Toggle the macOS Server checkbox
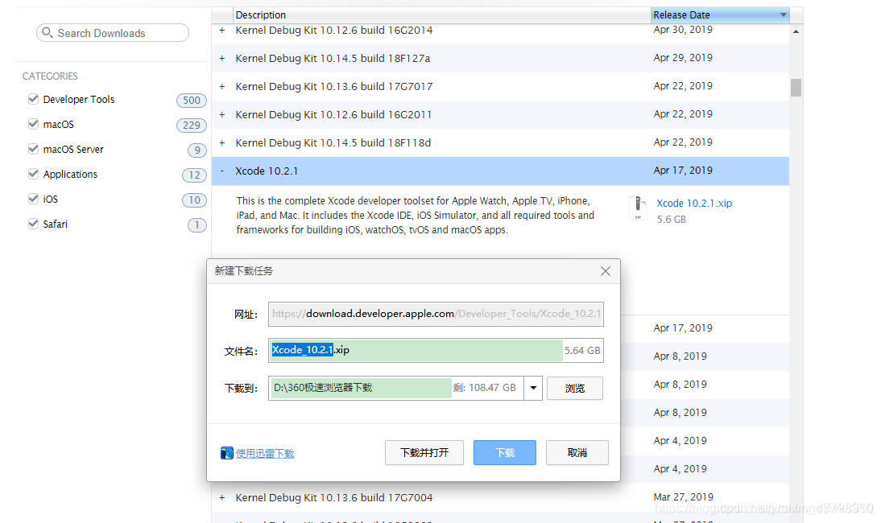The width and height of the screenshot is (881, 523). tap(33, 149)
